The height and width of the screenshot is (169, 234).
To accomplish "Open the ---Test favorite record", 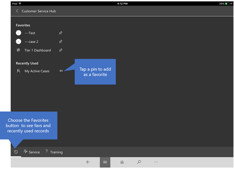I will [30, 33].
